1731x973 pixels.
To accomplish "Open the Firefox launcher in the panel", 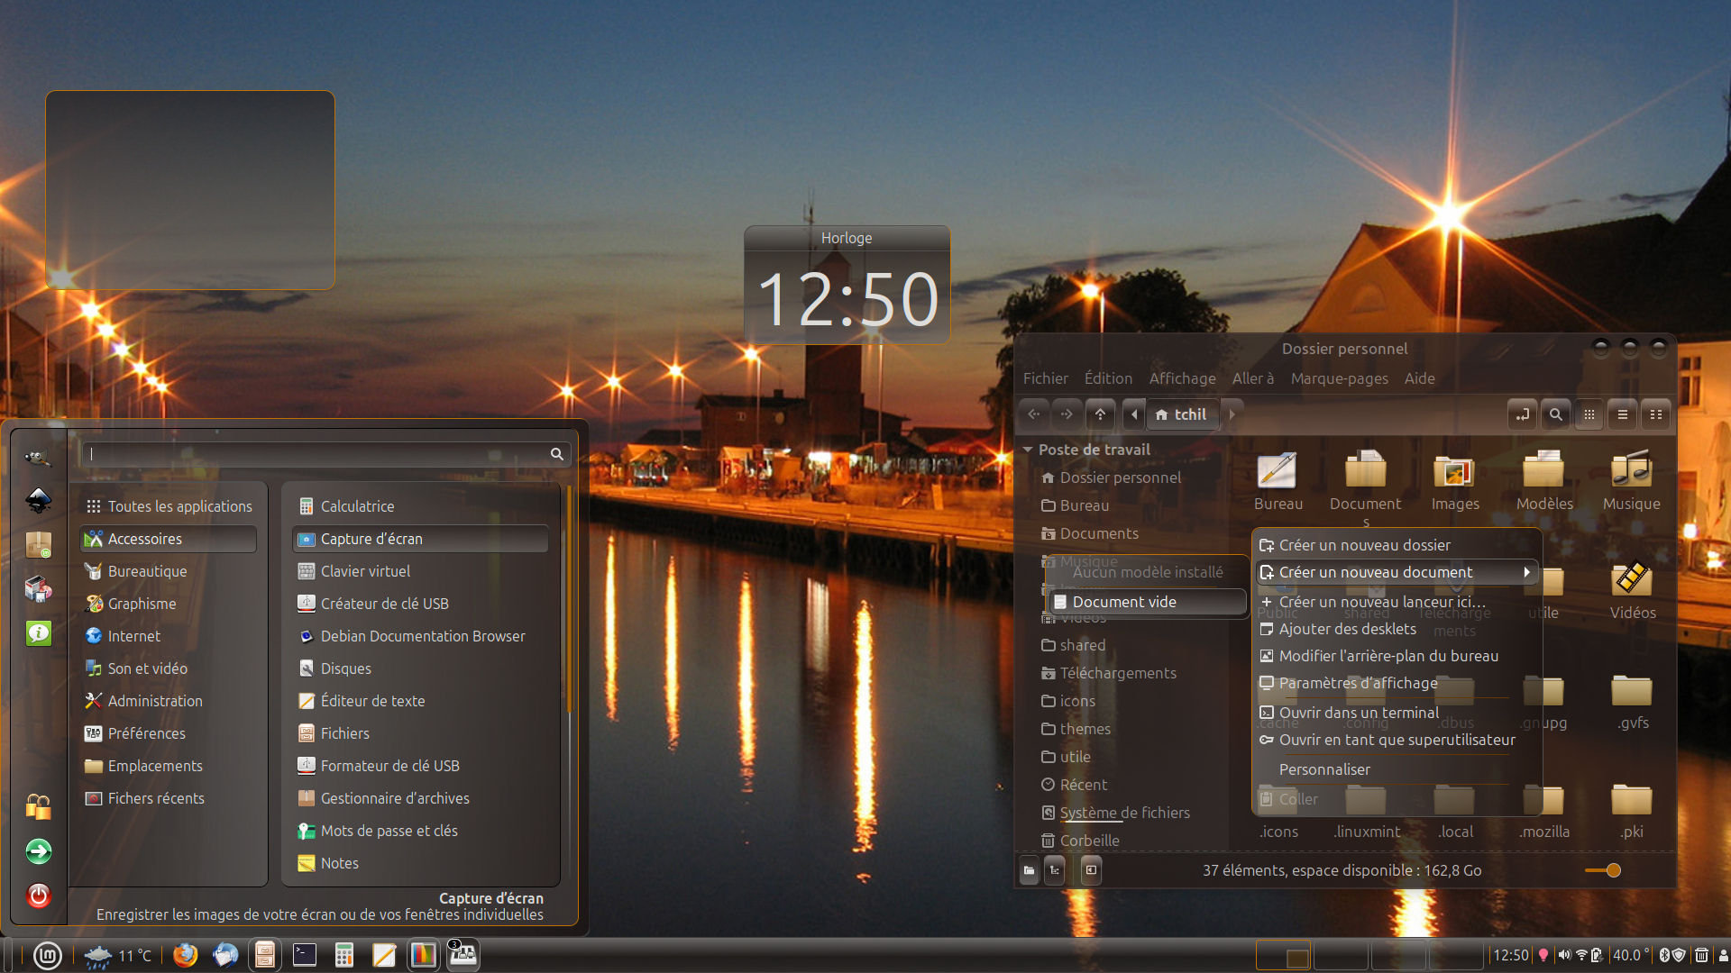I will pos(185,955).
